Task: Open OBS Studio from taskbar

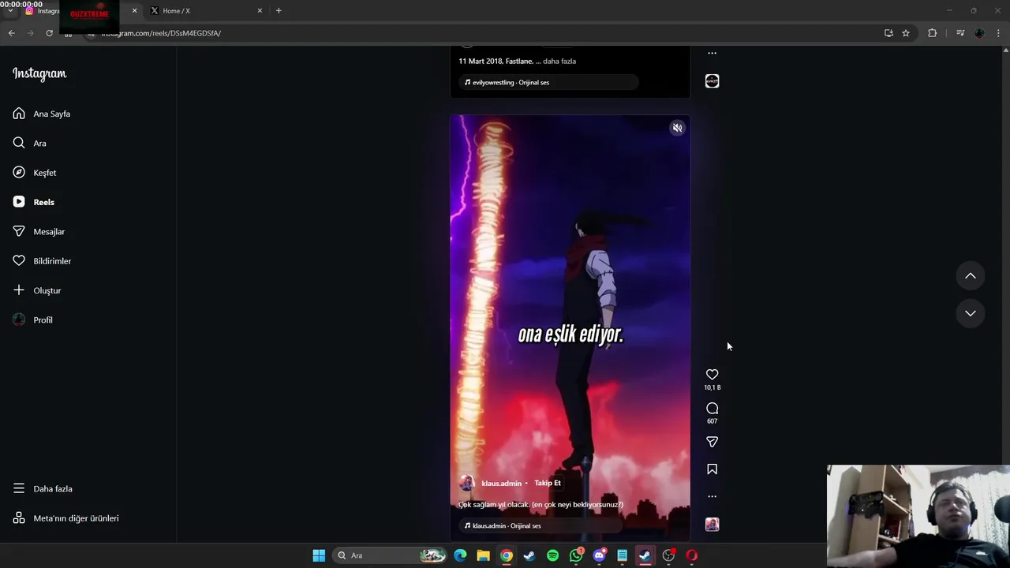Action: [668, 555]
